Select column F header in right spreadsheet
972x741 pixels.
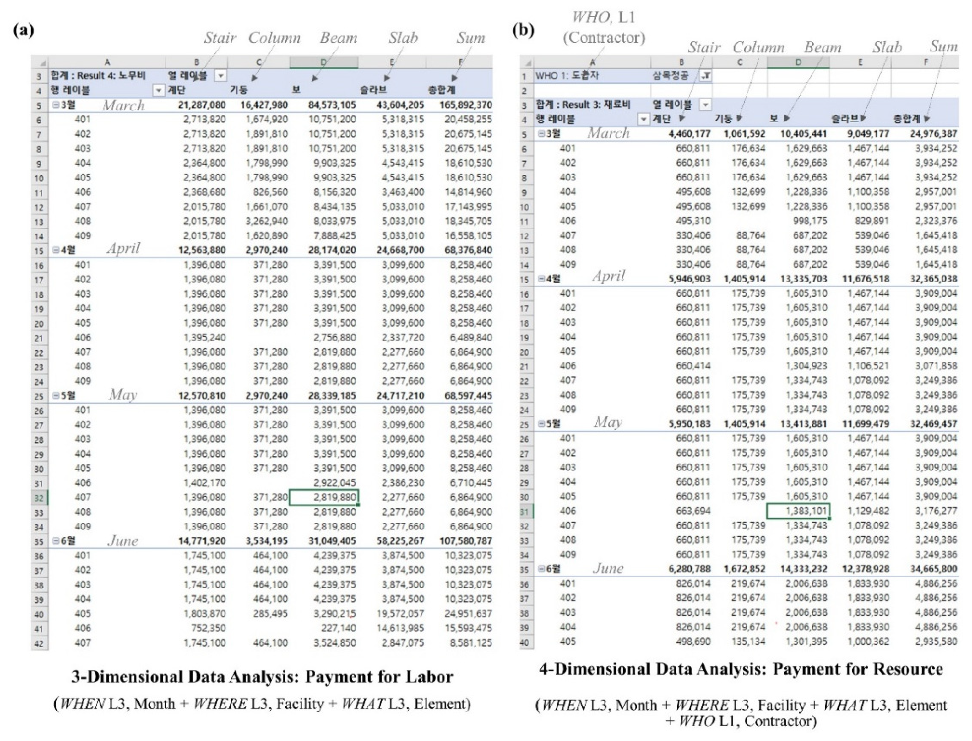click(x=926, y=63)
